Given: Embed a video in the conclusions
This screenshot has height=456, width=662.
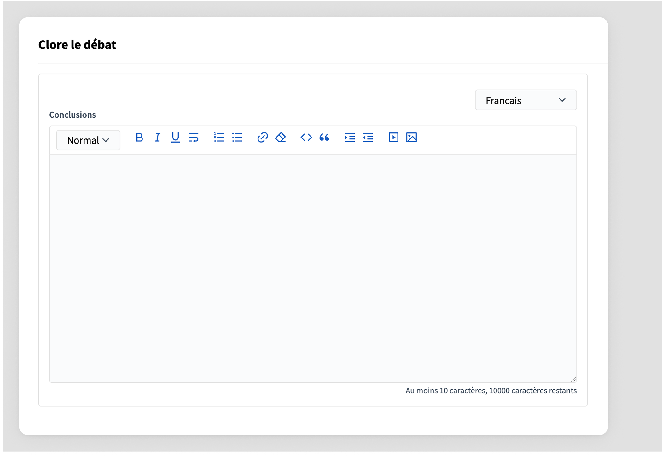Looking at the screenshot, I should coord(393,138).
